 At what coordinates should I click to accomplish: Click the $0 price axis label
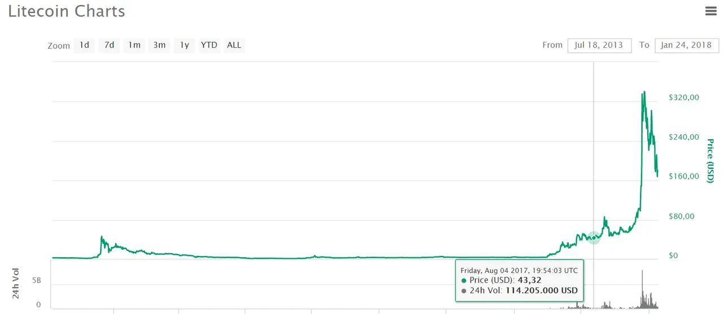(x=673, y=256)
